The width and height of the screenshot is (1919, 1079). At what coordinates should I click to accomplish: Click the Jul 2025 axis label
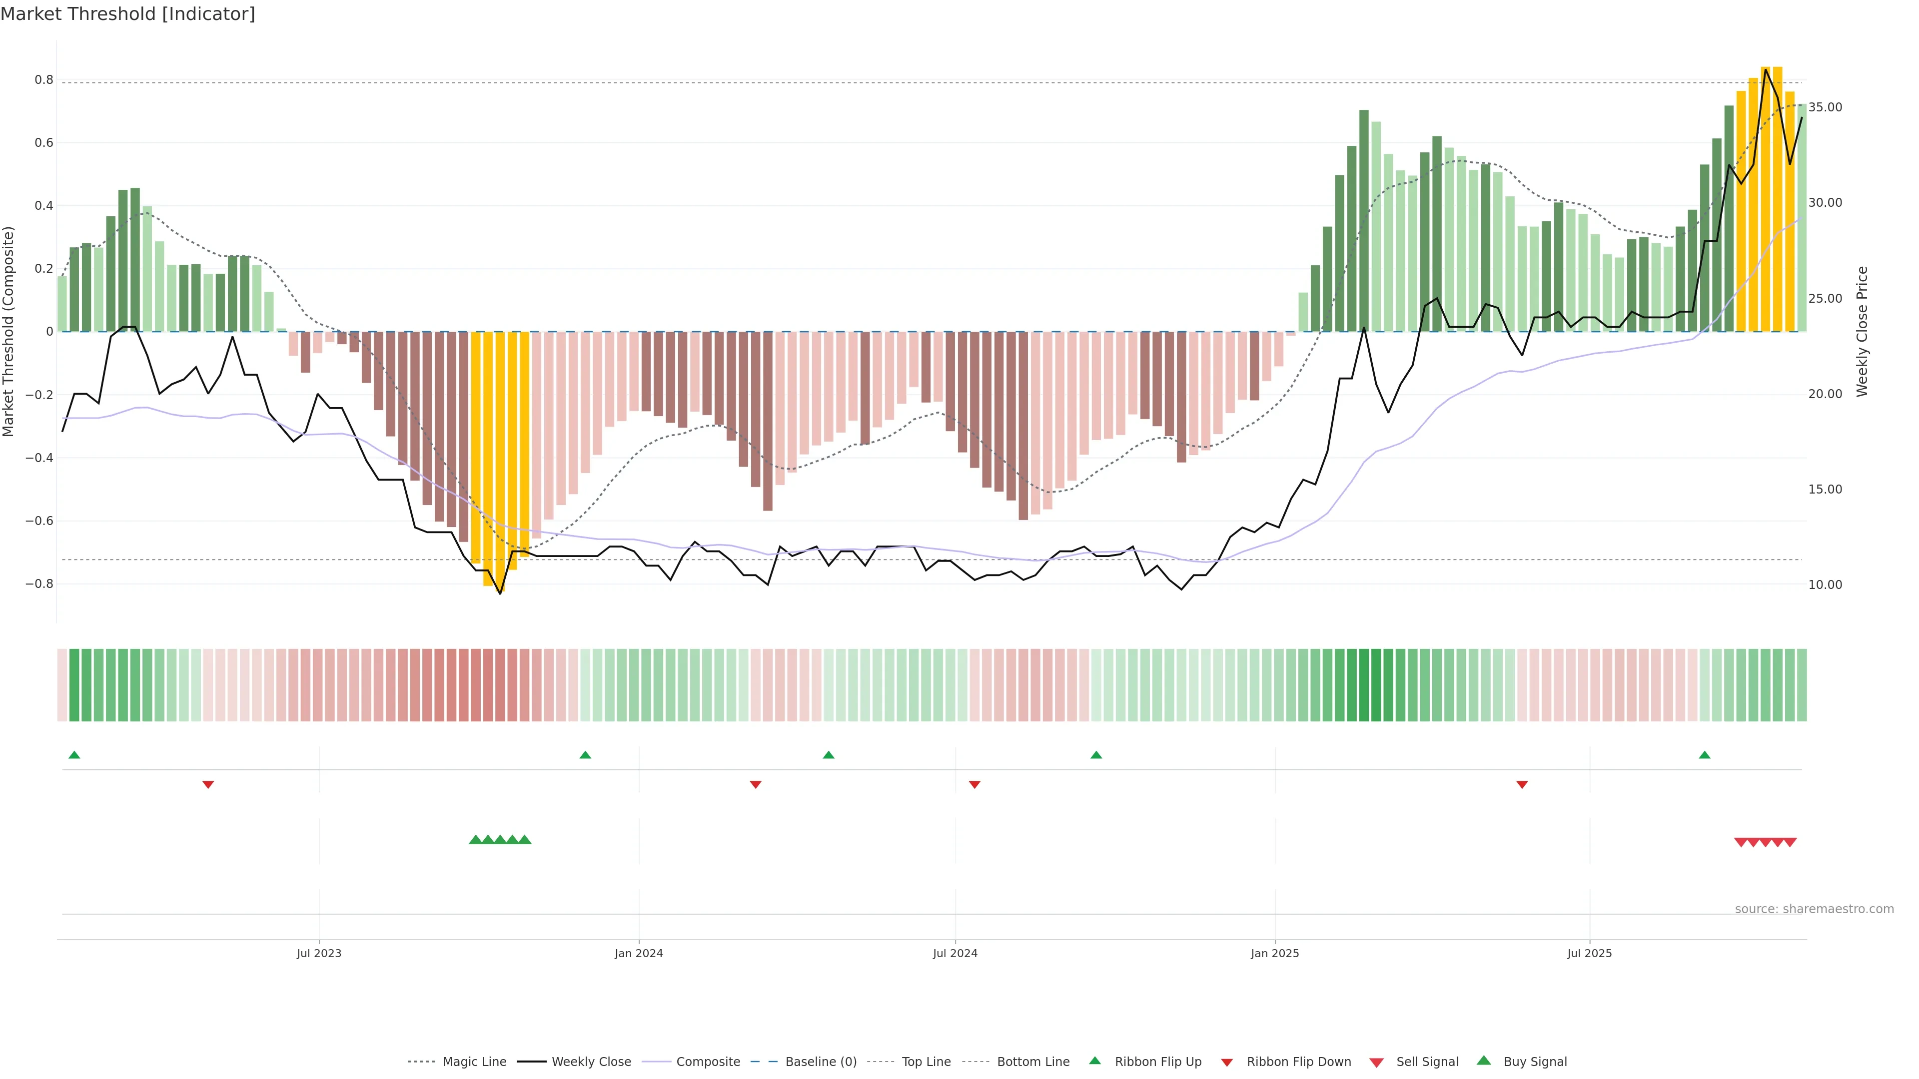[1589, 953]
